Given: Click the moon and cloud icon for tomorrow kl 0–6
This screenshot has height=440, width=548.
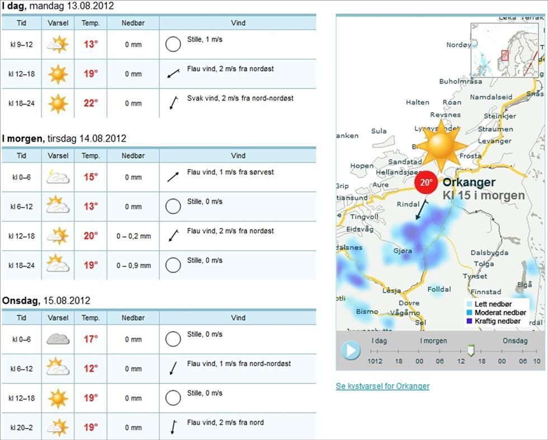Looking at the screenshot, I should tap(58, 177).
